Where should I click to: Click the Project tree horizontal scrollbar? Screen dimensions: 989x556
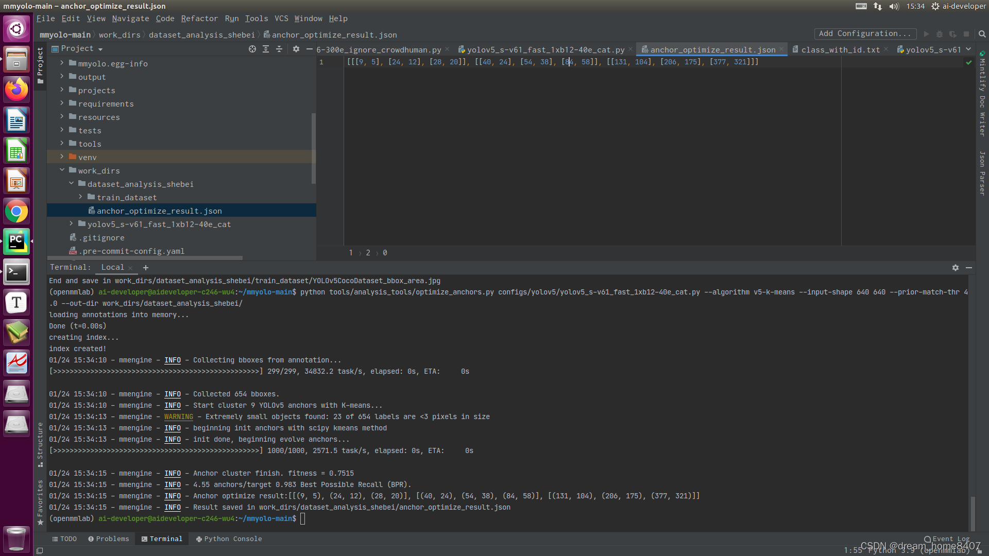(145, 258)
